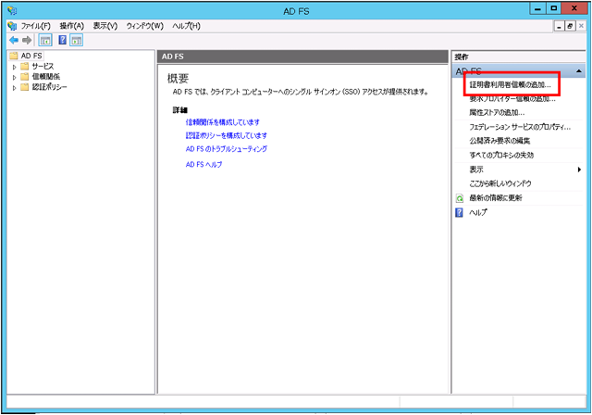592x415 pixels.
Task: Open the 表示 submenu arrow in actions
Action: pos(579,170)
